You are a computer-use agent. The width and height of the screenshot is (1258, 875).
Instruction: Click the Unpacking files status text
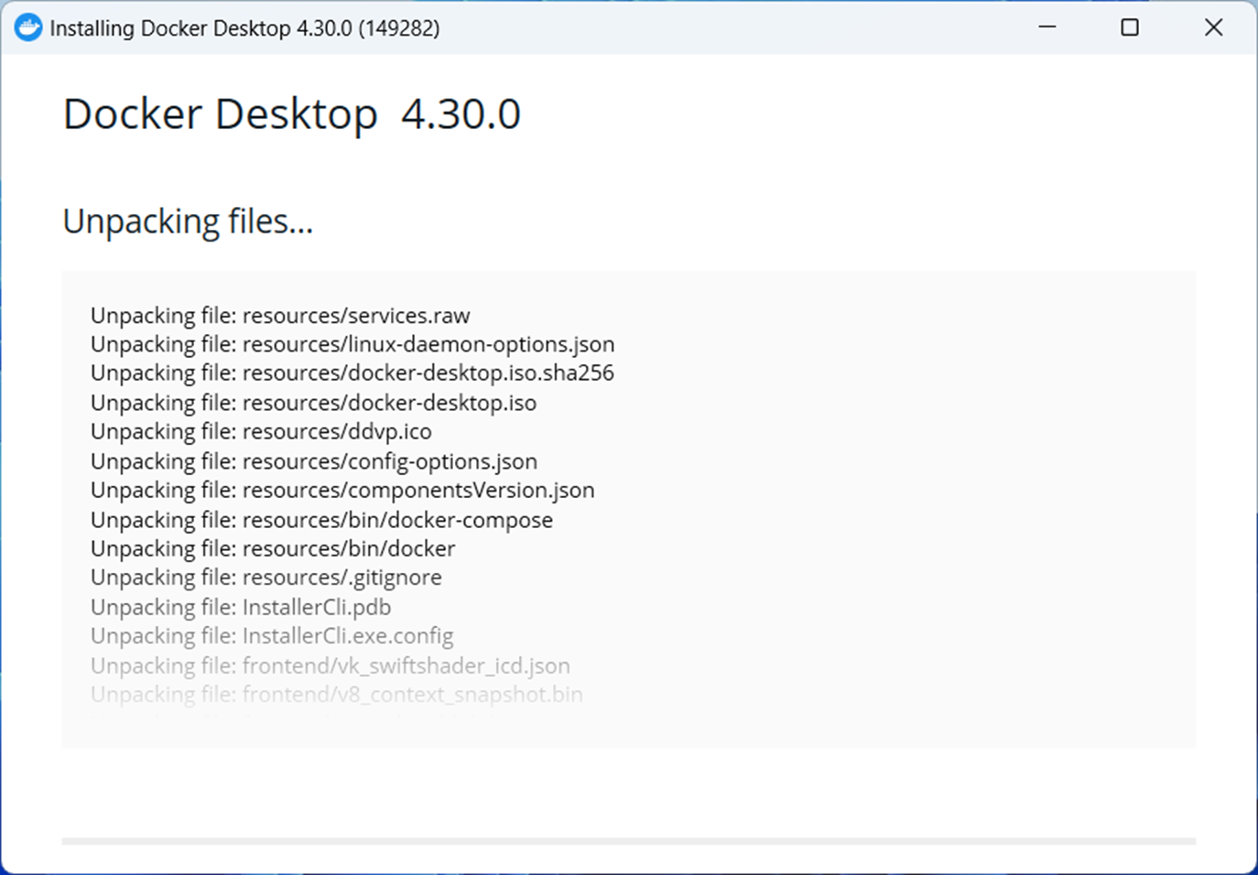[x=187, y=221]
